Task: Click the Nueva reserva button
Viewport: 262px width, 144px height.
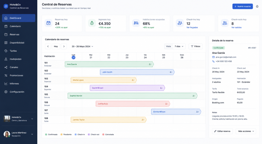Action: coord(243,6)
